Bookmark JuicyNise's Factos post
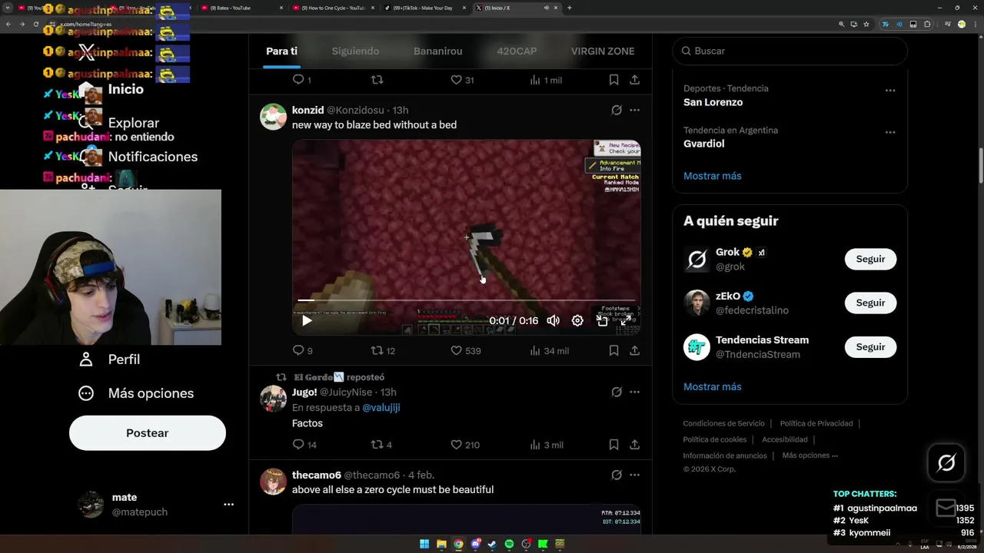This screenshot has width=984, height=553. click(613, 445)
